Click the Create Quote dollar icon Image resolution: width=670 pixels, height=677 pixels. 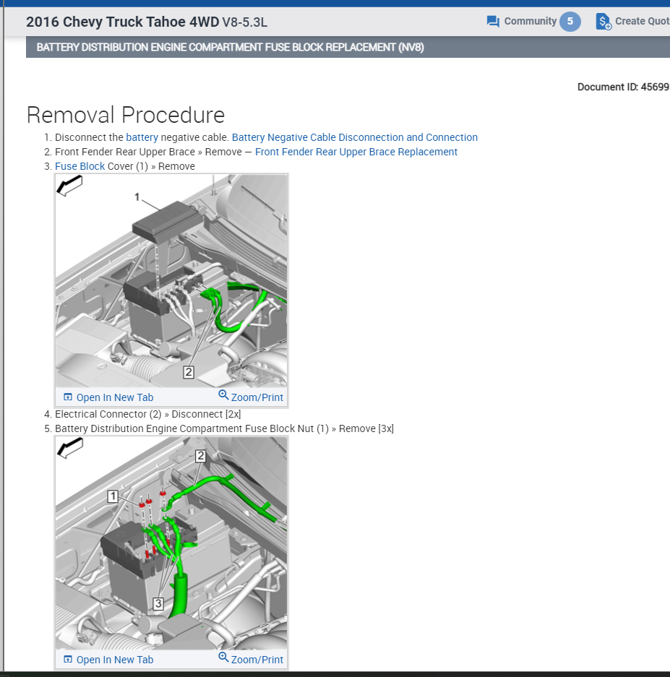coord(604,21)
